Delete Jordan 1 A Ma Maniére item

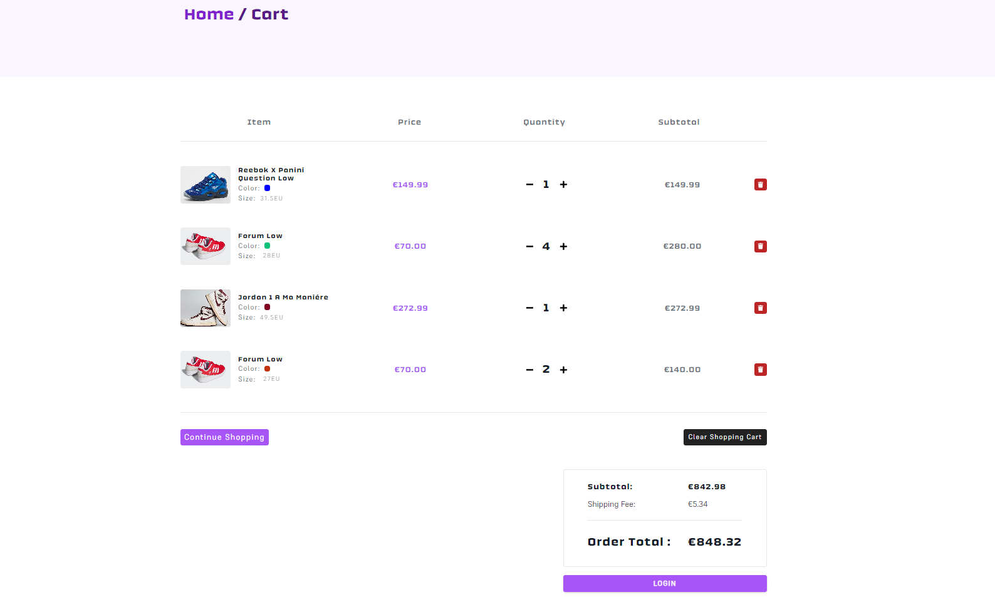tap(760, 308)
